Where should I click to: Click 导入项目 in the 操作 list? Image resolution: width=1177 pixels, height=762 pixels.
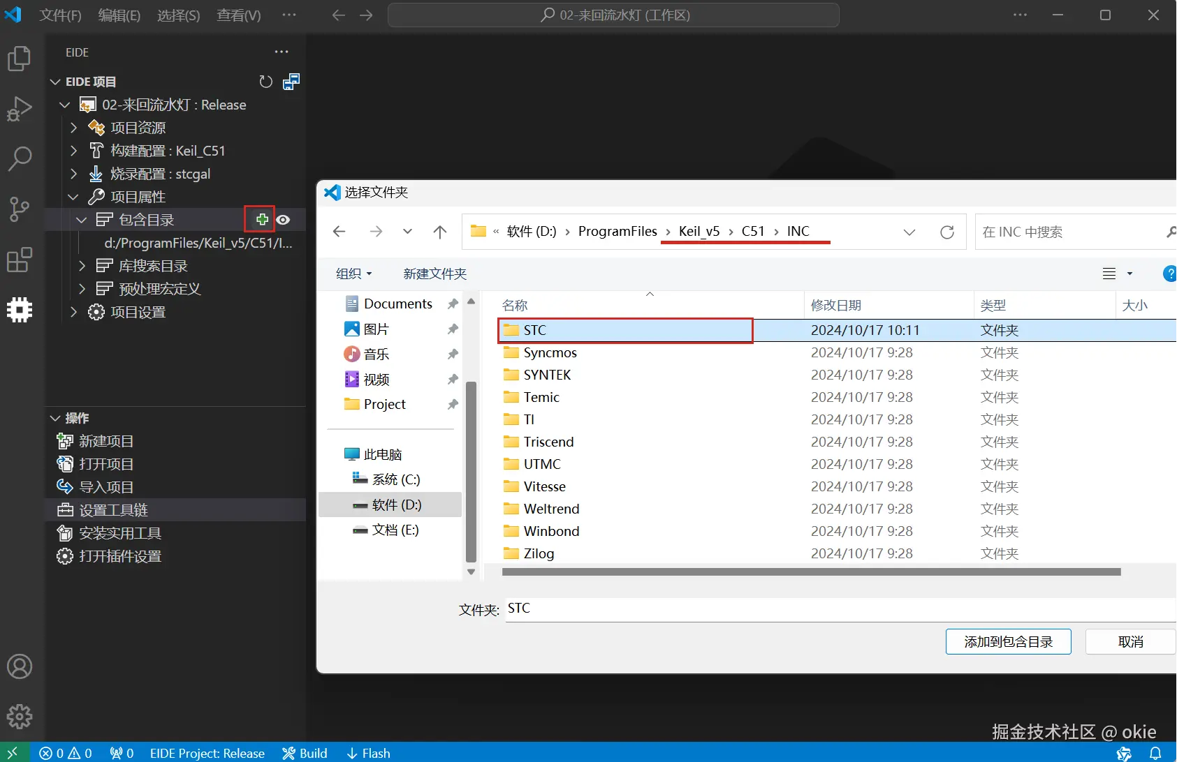106,487
